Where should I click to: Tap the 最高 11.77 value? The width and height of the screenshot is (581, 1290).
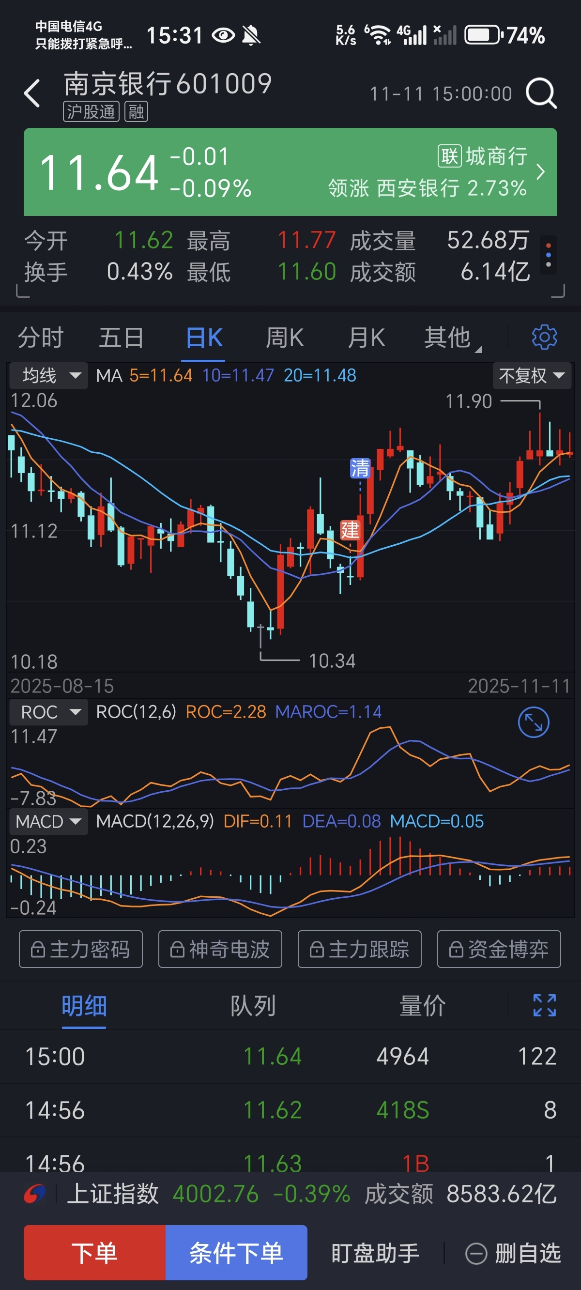(x=306, y=240)
